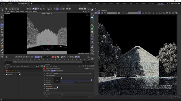This screenshot has height=101, width=181.
Task: Toggle Z axis lock in top toolbar
Action: point(15,9)
